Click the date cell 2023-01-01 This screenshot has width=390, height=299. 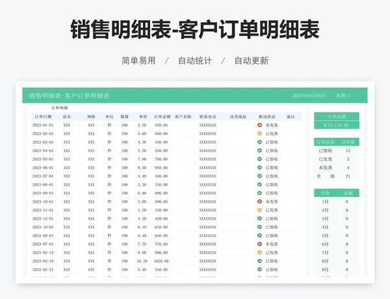point(43,125)
